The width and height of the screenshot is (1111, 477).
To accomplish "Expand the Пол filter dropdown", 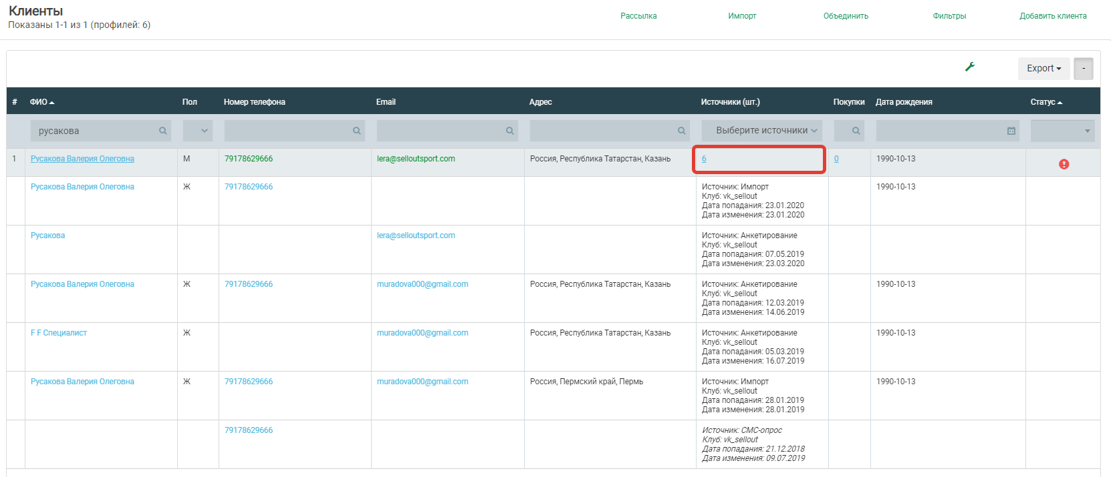I will tap(198, 131).
